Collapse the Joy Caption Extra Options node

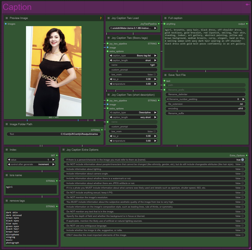tap(64, 150)
